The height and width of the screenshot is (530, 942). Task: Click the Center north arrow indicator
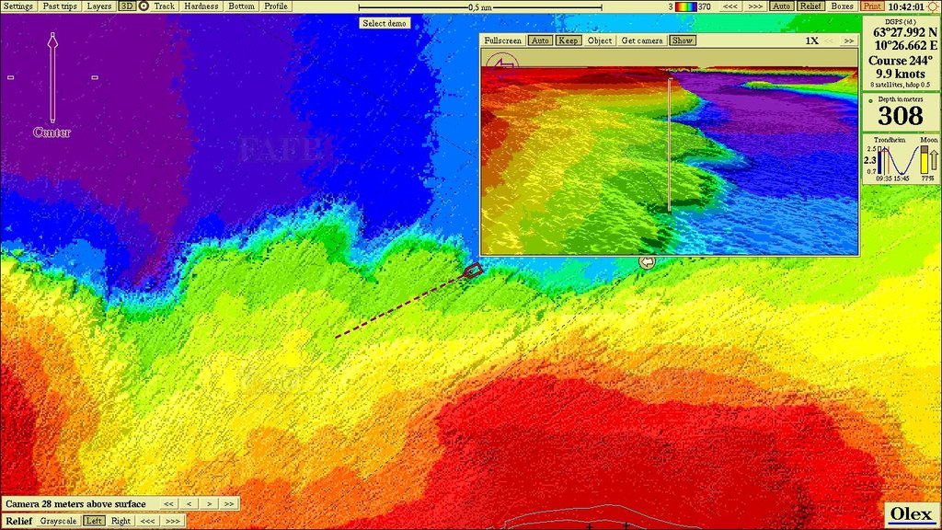(x=52, y=83)
